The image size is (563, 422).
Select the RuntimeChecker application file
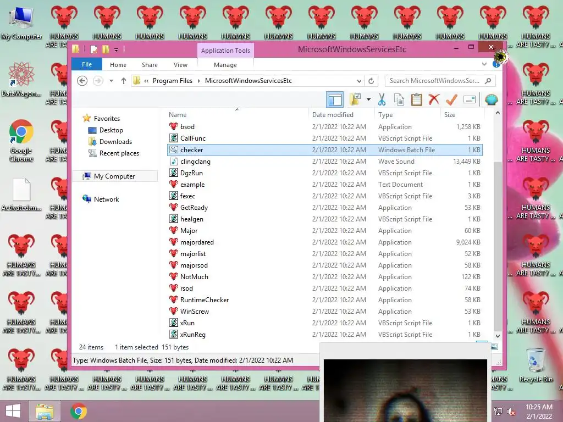pyautogui.click(x=324, y=299)
